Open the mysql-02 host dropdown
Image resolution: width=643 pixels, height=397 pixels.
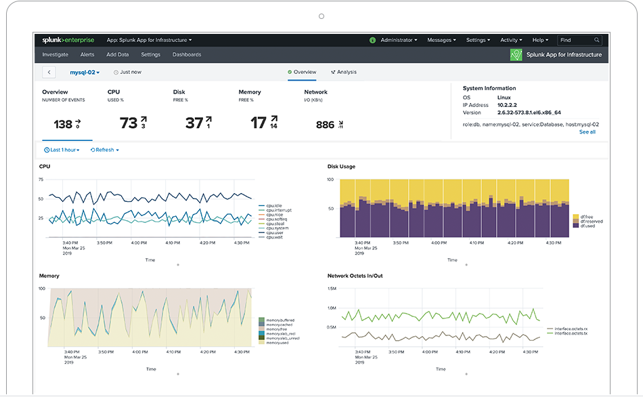click(85, 72)
